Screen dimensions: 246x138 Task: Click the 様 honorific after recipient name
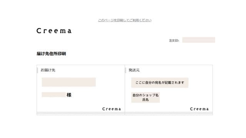(x=69, y=95)
